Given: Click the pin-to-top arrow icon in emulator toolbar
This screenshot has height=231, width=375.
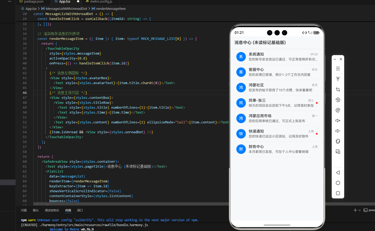Looking at the screenshot, I should tap(338, 79).
